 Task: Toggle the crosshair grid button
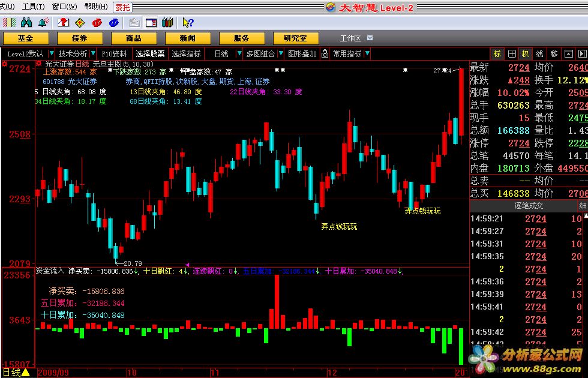click(511, 54)
